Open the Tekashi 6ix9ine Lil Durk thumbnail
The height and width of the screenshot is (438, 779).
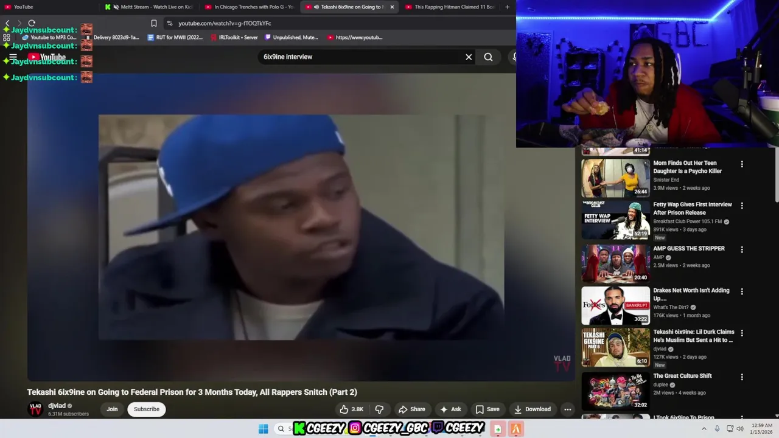[x=615, y=347]
